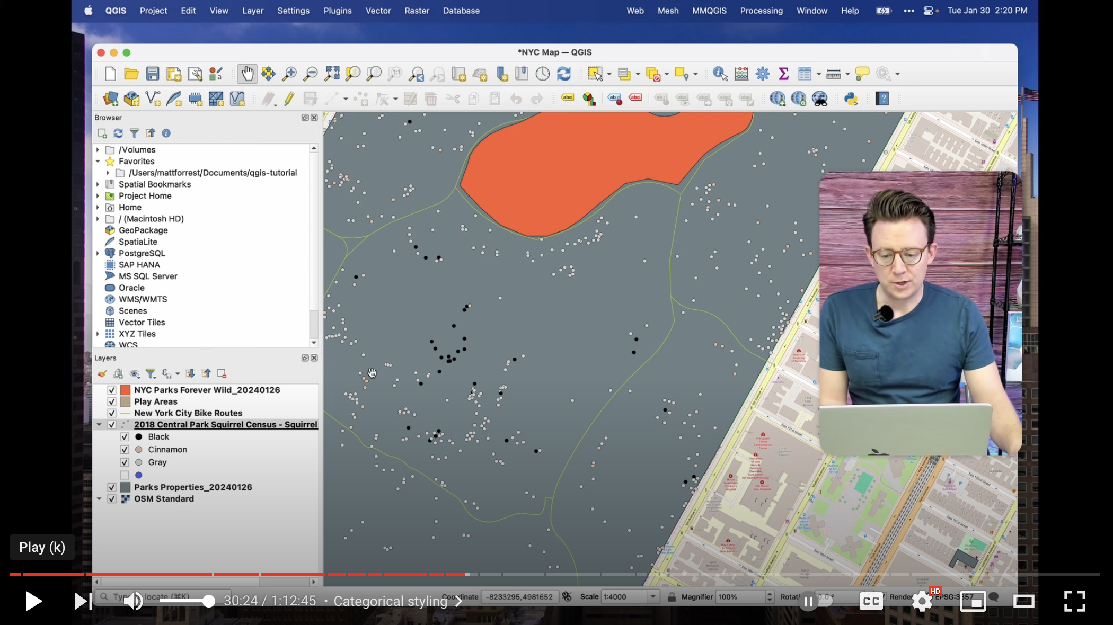Open the Statistical Summary sigma icon
The image size is (1113, 625).
[783, 74]
